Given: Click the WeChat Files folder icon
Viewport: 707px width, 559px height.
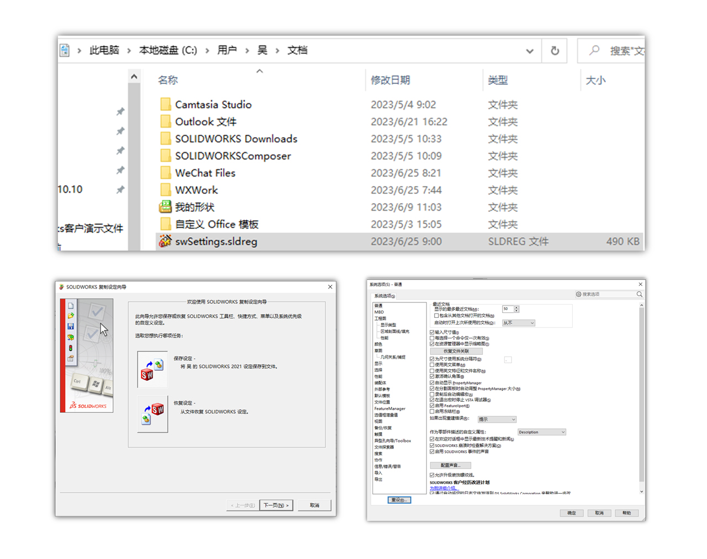Looking at the screenshot, I should [165, 173].
